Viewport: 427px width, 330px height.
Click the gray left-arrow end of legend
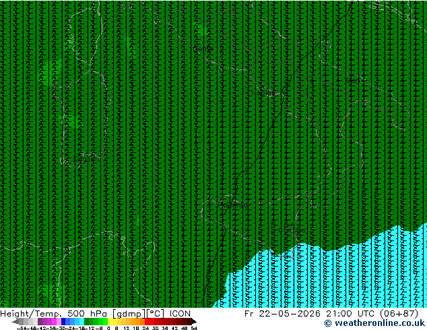coord(15,321)
